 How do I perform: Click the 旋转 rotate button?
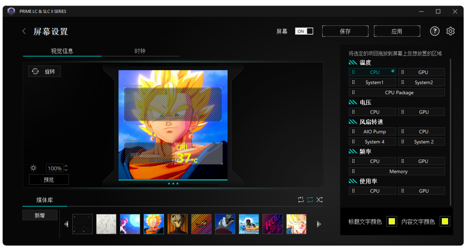coord(45,71)
